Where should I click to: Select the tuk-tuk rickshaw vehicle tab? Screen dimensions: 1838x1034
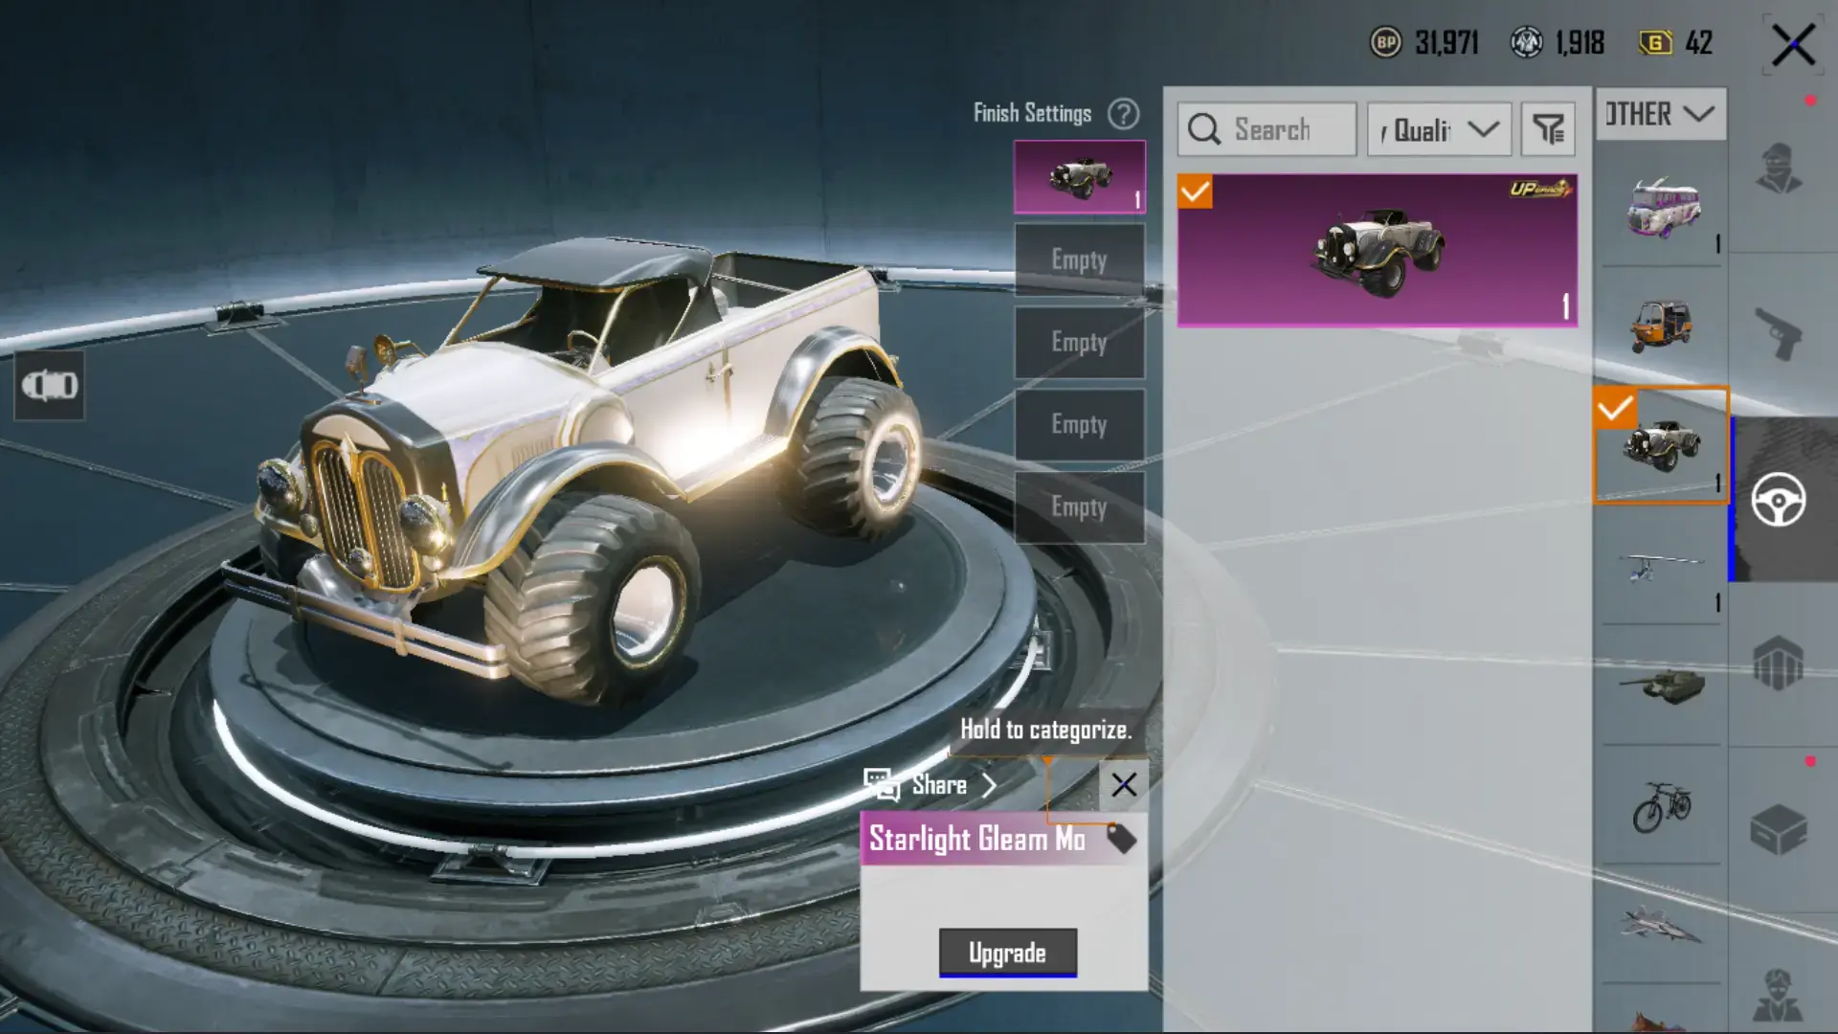[x=1663, y=326]
